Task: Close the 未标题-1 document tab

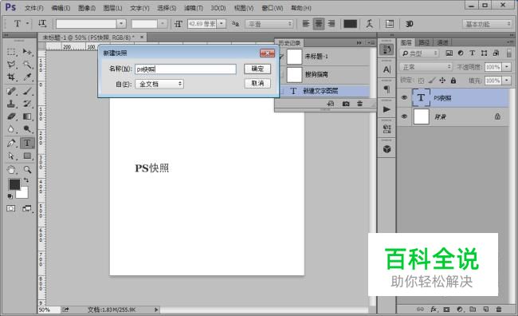Action: click(142, 37)
